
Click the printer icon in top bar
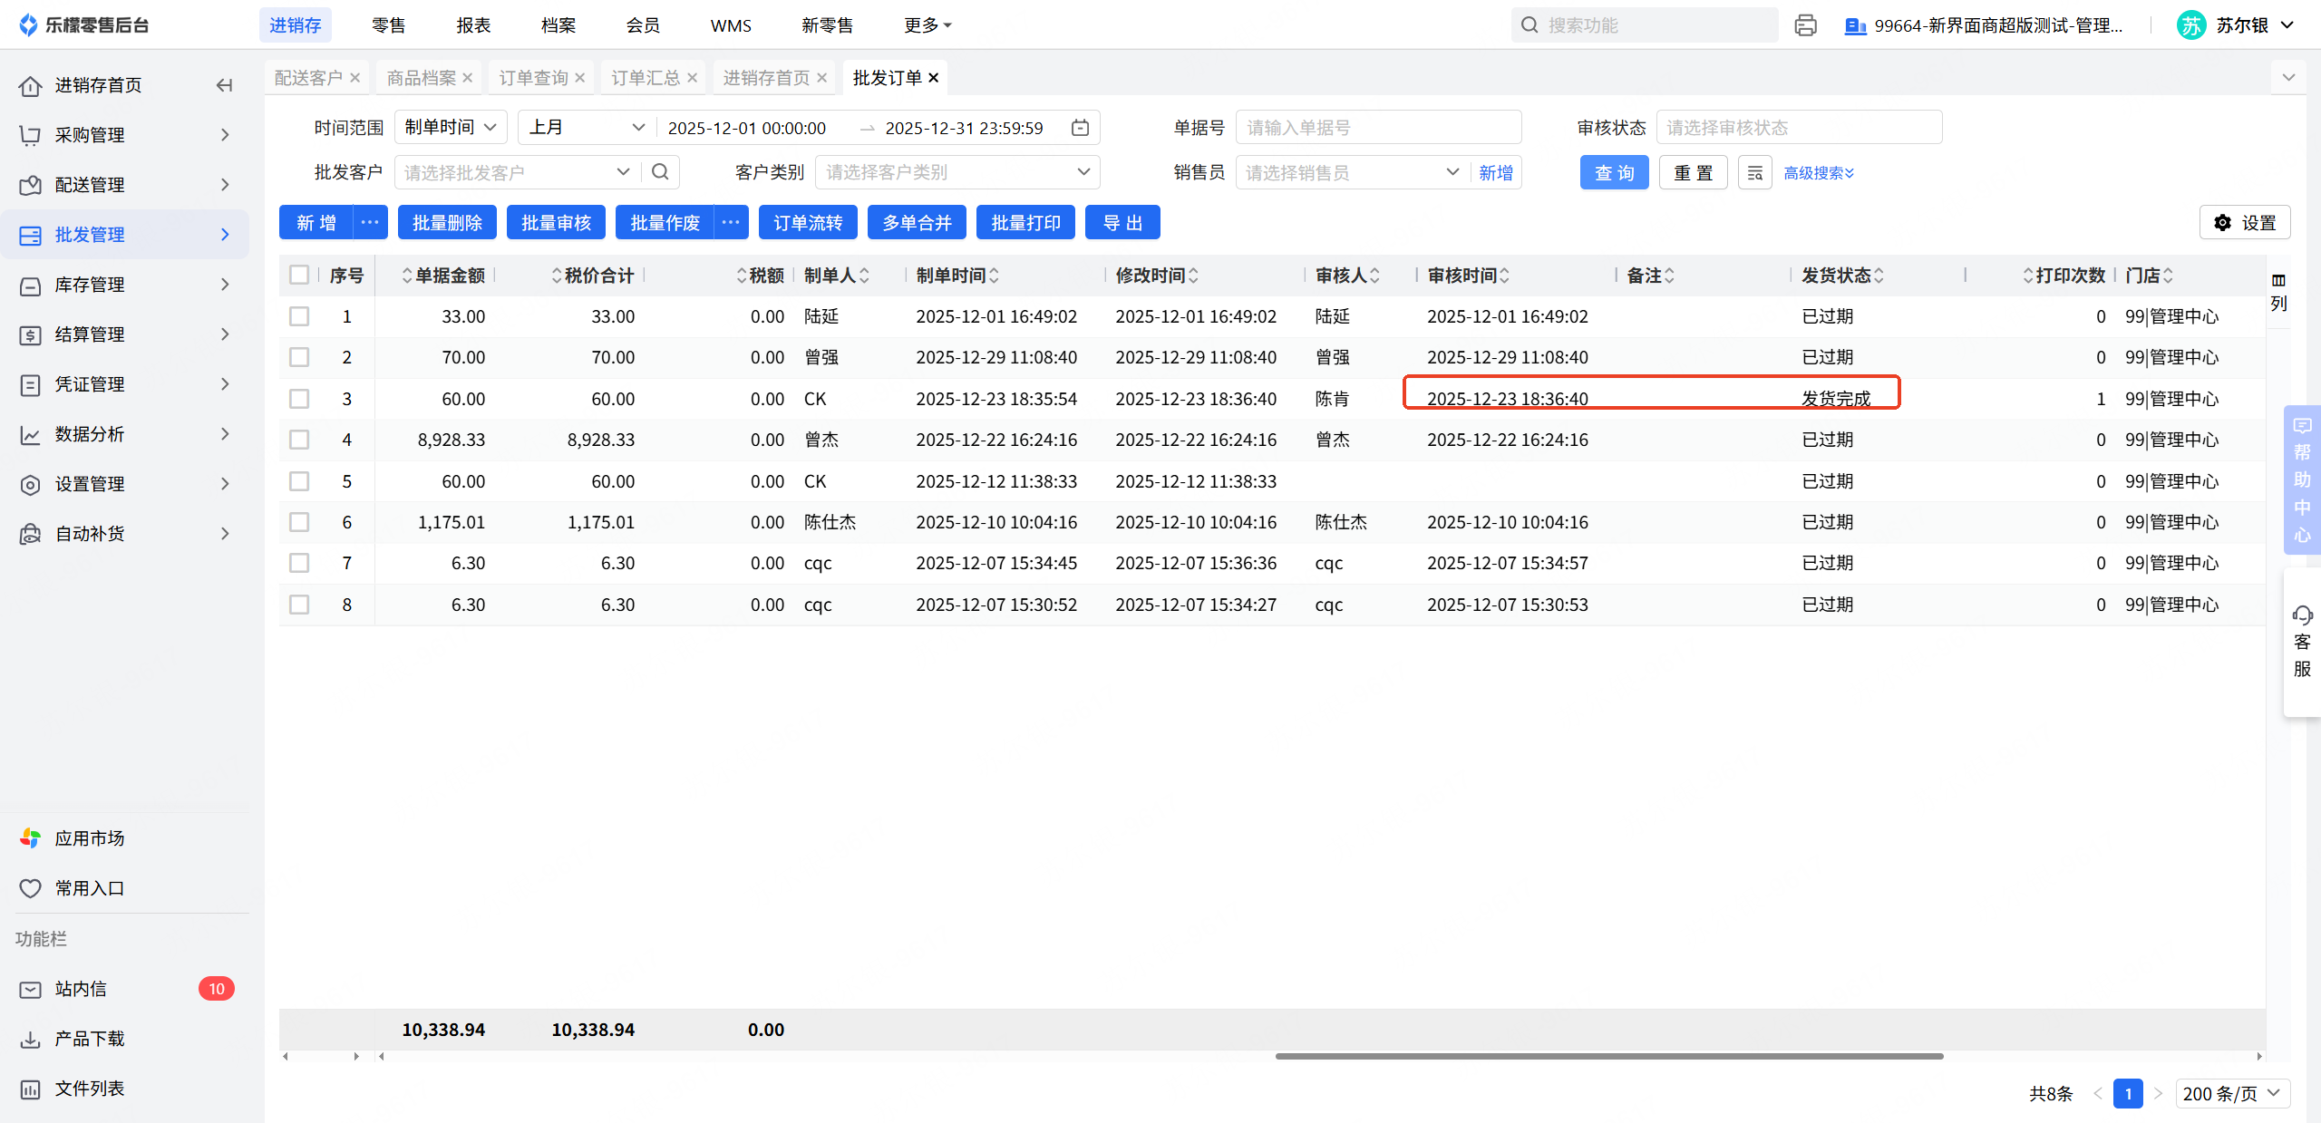(x=1805, y=25)
